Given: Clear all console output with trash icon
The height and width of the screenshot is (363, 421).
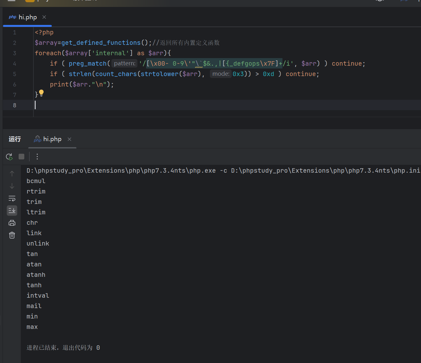Looking at the screenshot, I should click(x=12, y=235).
